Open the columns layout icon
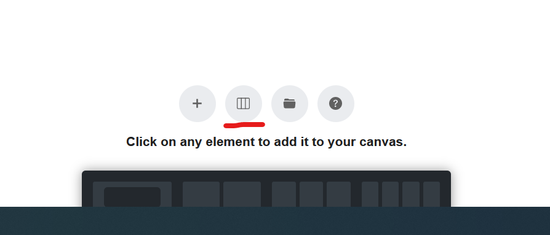The width and height of the screenshot is (550, 235). tap(244, 104)
